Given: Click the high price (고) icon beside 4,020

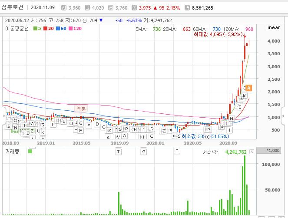Looking at the screenshot, I should (87, 8).
